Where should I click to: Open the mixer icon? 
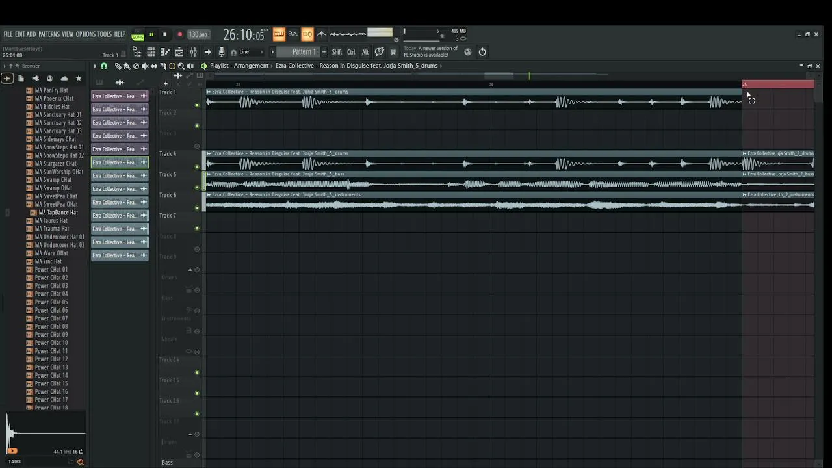point(193,52)
